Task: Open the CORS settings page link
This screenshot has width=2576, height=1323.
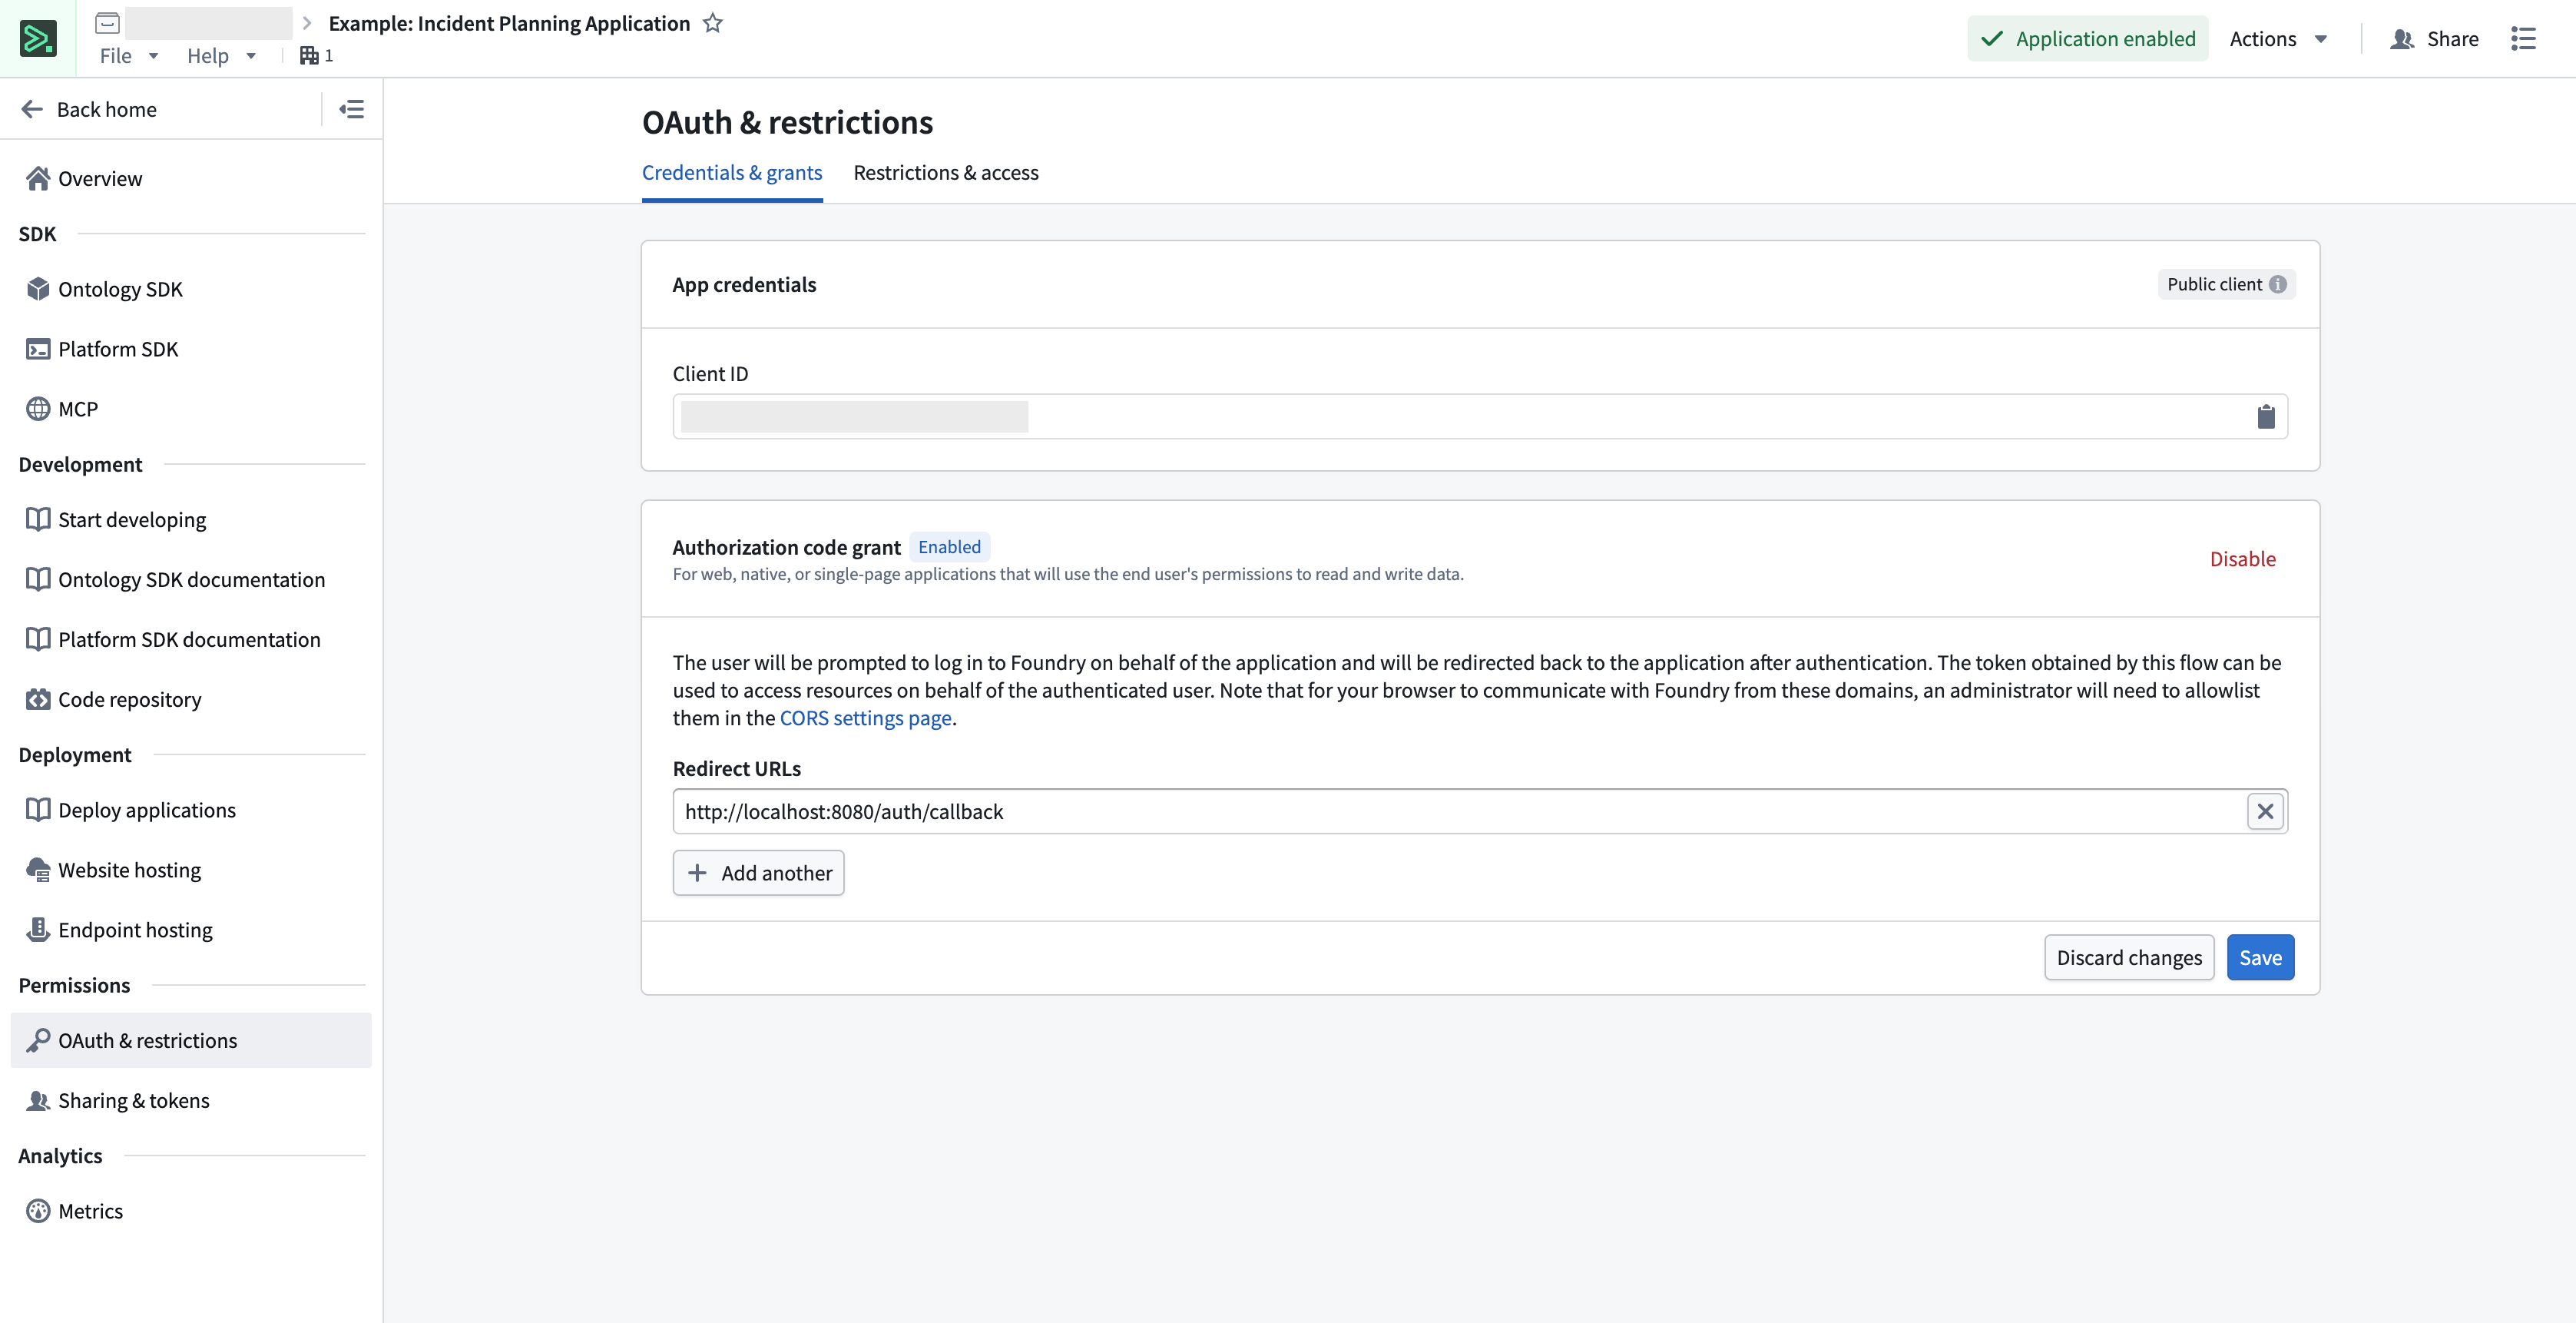Action: tap(865, 718)
